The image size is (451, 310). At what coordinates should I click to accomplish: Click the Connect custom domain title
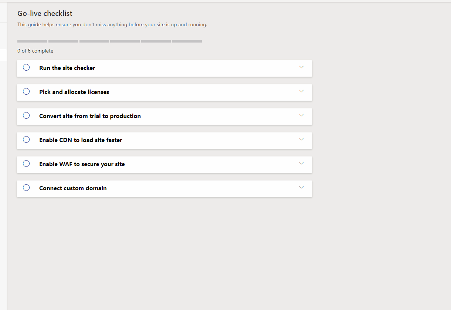73,188
